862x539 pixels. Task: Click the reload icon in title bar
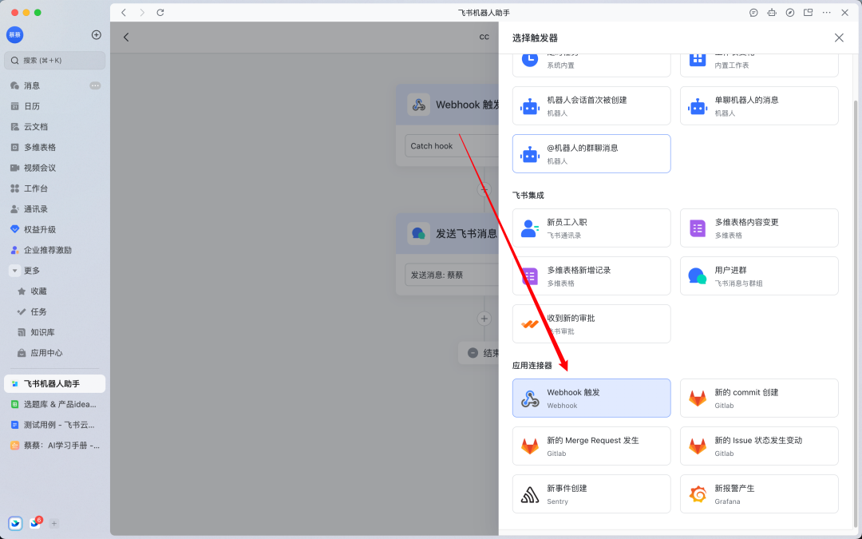point(160,12)
